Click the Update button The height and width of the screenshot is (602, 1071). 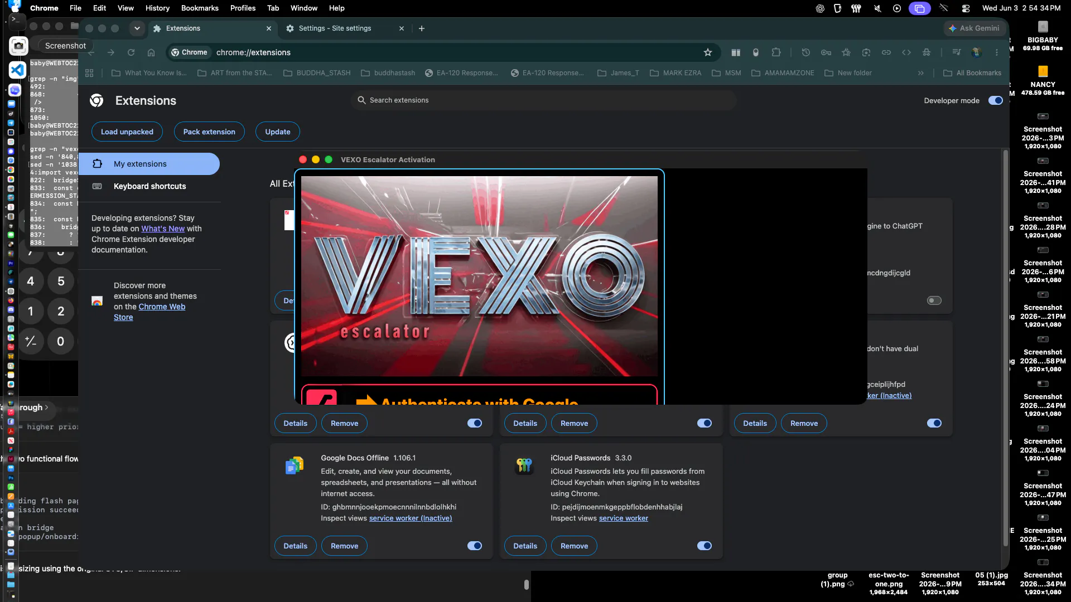click(x=278, y=132)
